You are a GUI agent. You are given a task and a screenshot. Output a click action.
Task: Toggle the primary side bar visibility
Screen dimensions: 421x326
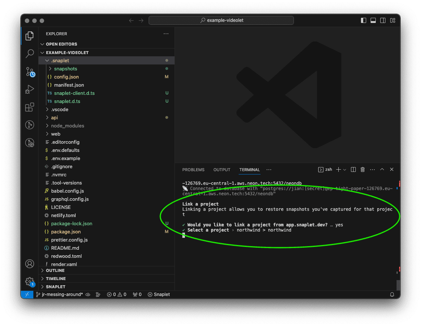click(x=364, y=20)
